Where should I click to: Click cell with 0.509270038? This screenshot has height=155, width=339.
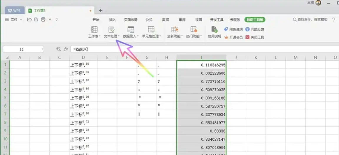click(201, 90)
